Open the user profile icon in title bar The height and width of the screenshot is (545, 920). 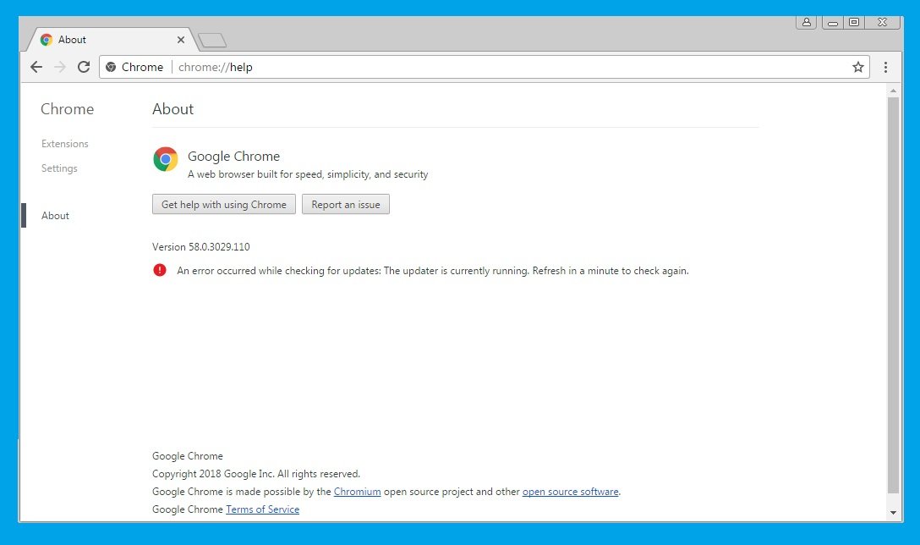pyautogui.click(x=806, y=22)
